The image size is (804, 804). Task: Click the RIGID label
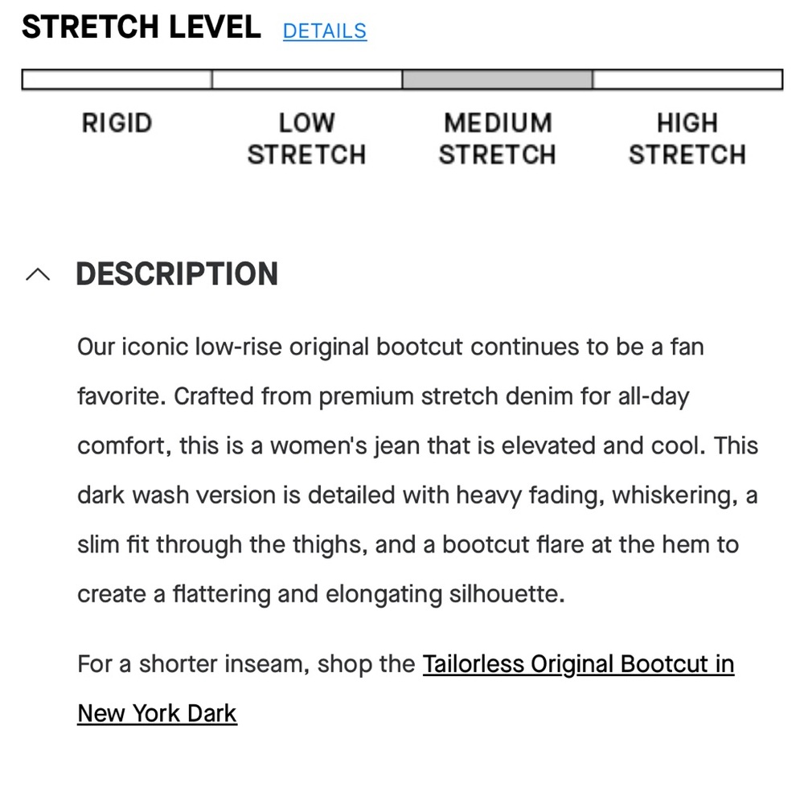(117, 123)
